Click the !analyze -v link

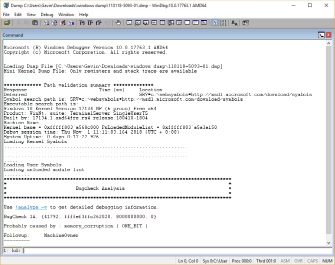(31, 207)
